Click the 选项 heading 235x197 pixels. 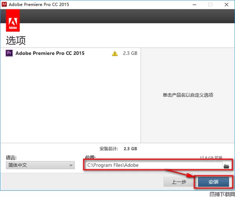coord(16,40)
